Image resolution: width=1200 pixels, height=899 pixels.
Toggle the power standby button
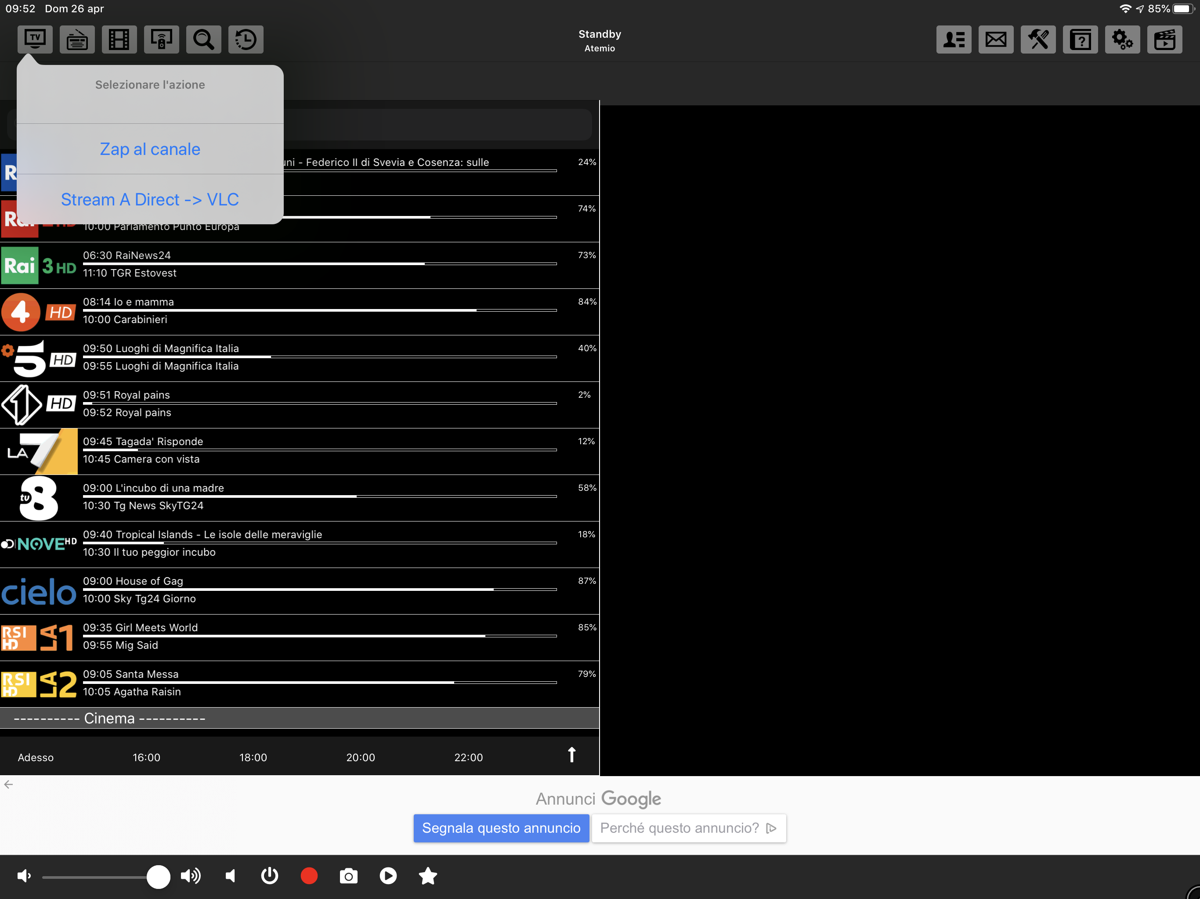click(x=270, y=876)
